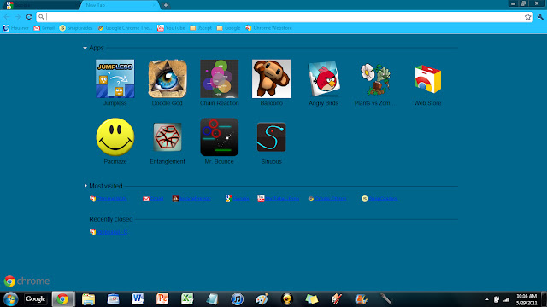Screen dimensions: 547x307
Task: Select the New Tab tab
Action: click(x=119, y=5)
